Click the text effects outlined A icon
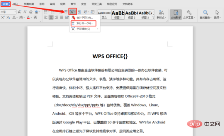Image resolution: width=224 pixels, height=136 pixels. coord(14,17)
